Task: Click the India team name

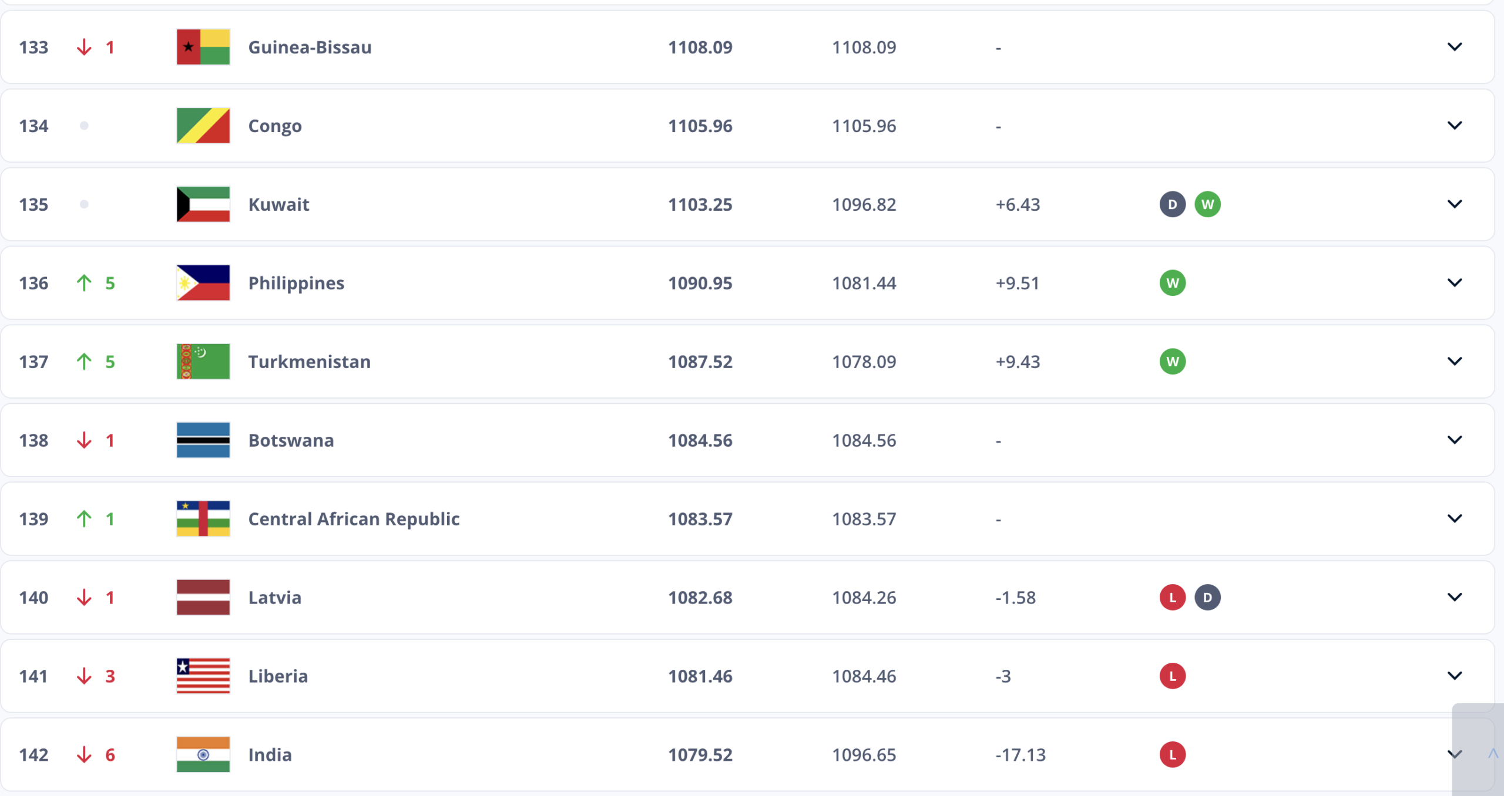Action: pyautogui.click(x=270, y=755)
